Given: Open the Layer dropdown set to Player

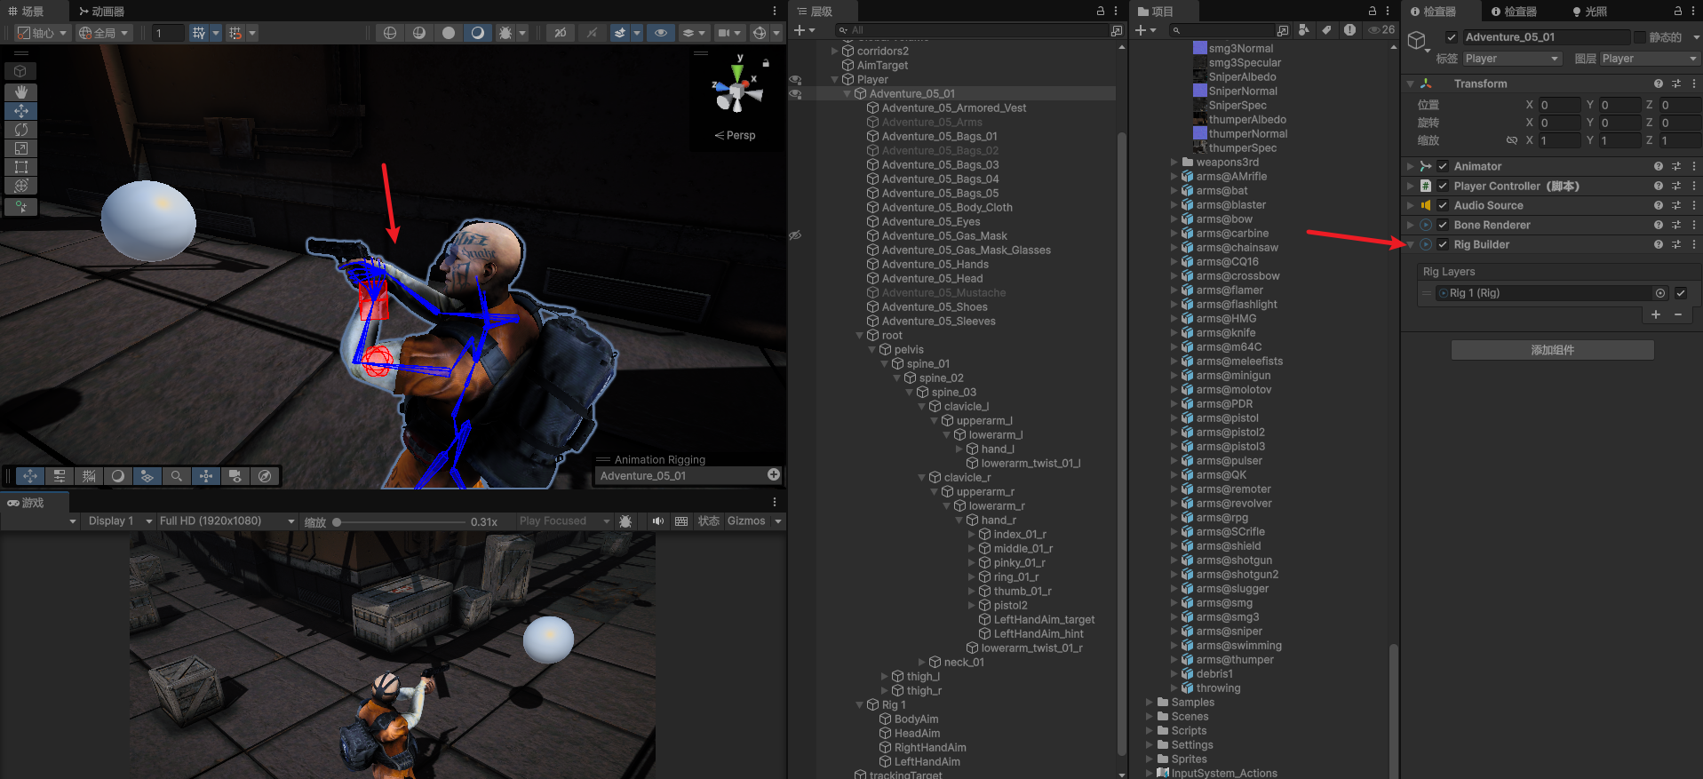Looking at the screenshot, I should click(1650, 59).
